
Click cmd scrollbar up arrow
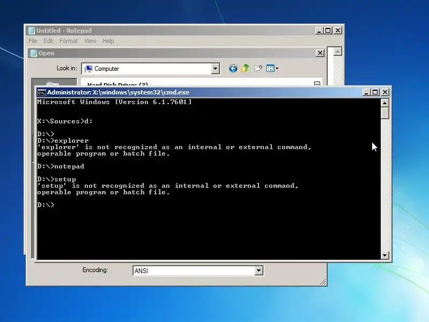[384, 103]
